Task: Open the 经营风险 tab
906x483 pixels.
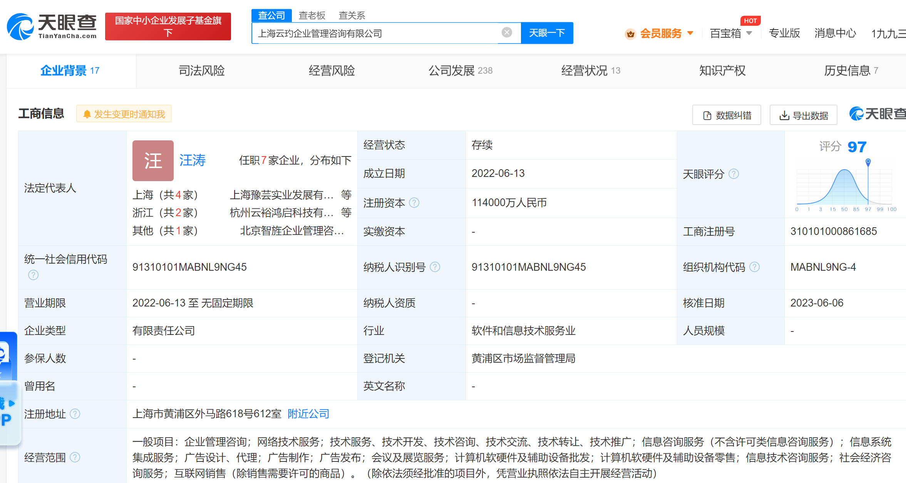Action: click(x=332, y=71)
